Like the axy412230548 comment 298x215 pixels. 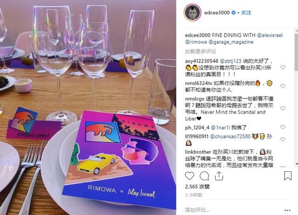283,67
